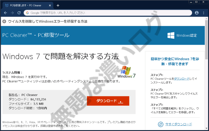209x131 pixels.
Task: Go back using the browser back arrow
Action: 6,13
